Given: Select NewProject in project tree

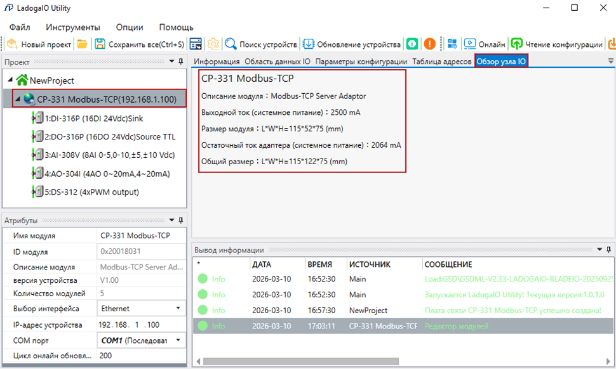Looking at the screenshot, I should pos(52,81).
